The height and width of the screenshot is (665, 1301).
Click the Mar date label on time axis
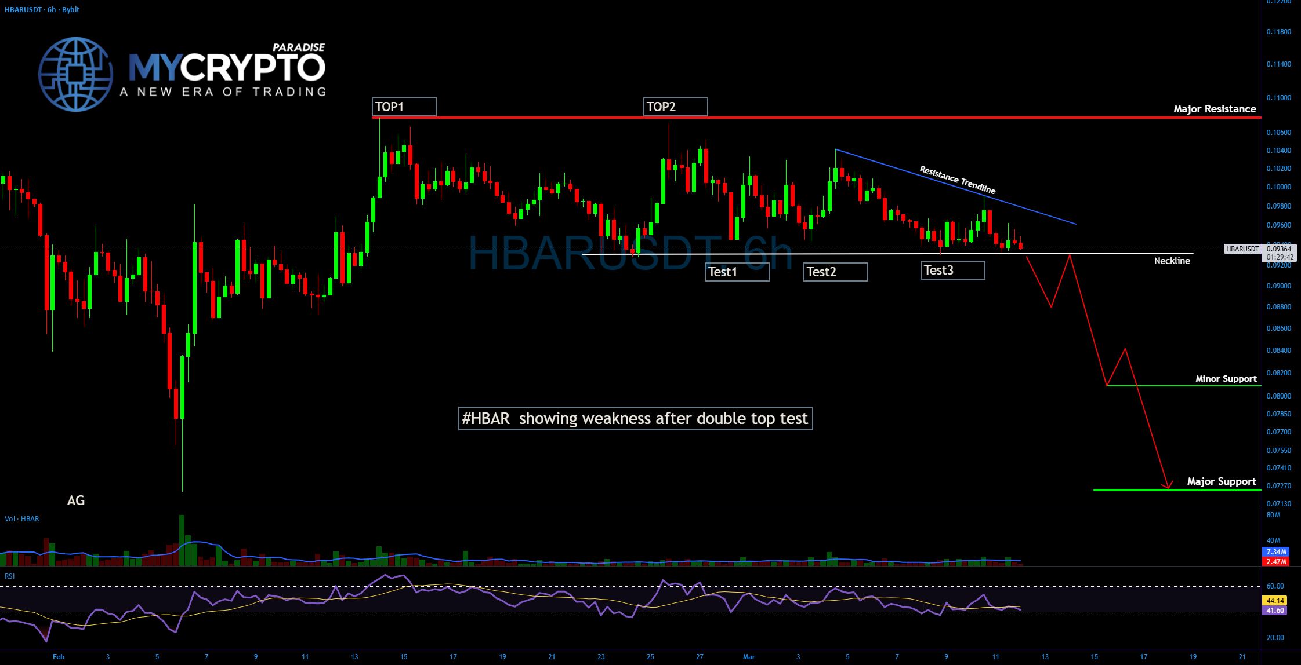749,657
